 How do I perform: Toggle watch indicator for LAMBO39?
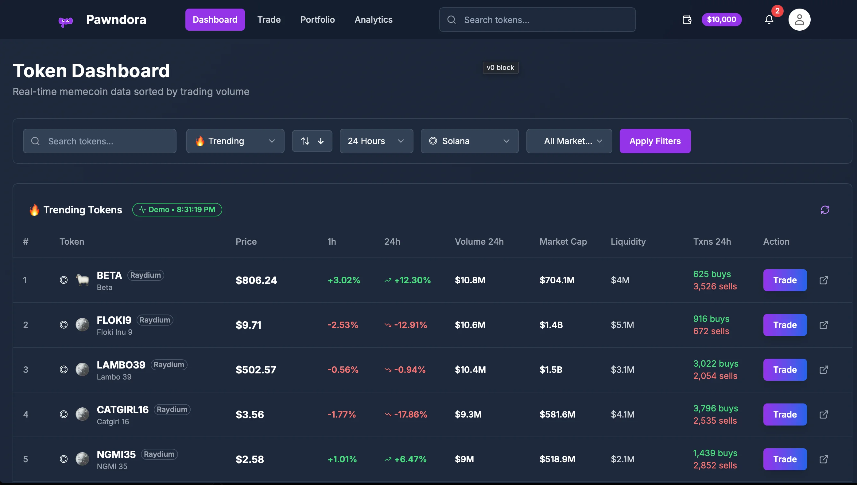(63, 369)
